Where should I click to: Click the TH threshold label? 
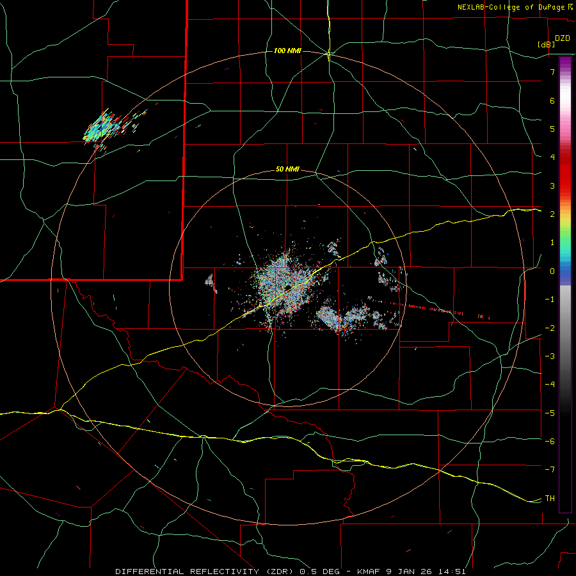(x=550, y=499)
